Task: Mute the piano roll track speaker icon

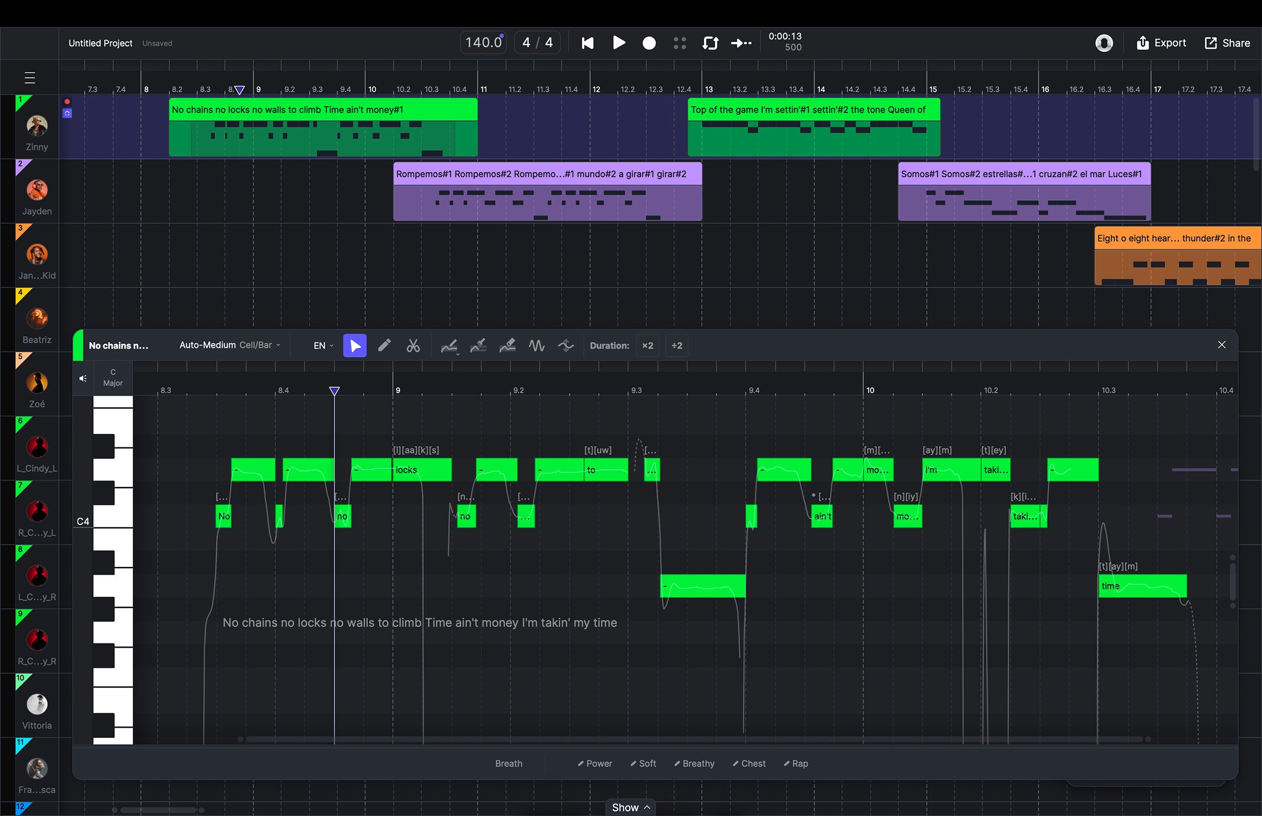Action: click(x=83, y=378)
